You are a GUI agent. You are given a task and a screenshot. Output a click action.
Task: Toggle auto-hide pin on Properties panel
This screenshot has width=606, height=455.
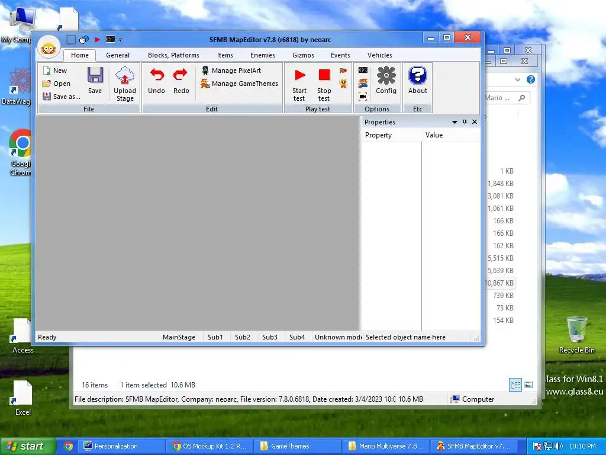pos(465,122)
